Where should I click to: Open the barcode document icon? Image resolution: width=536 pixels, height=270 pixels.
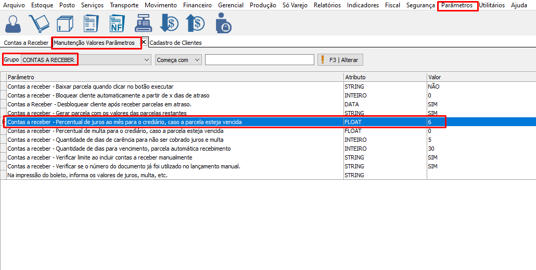(91, 23)
